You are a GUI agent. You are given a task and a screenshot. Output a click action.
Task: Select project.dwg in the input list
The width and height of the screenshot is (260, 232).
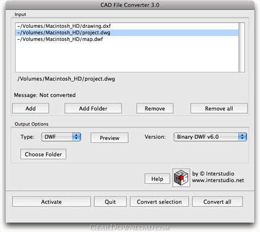click(x=127, y=33)
